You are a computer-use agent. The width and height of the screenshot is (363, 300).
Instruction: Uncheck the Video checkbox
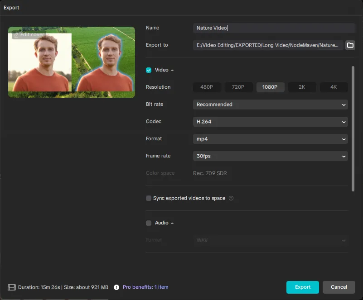149,70
